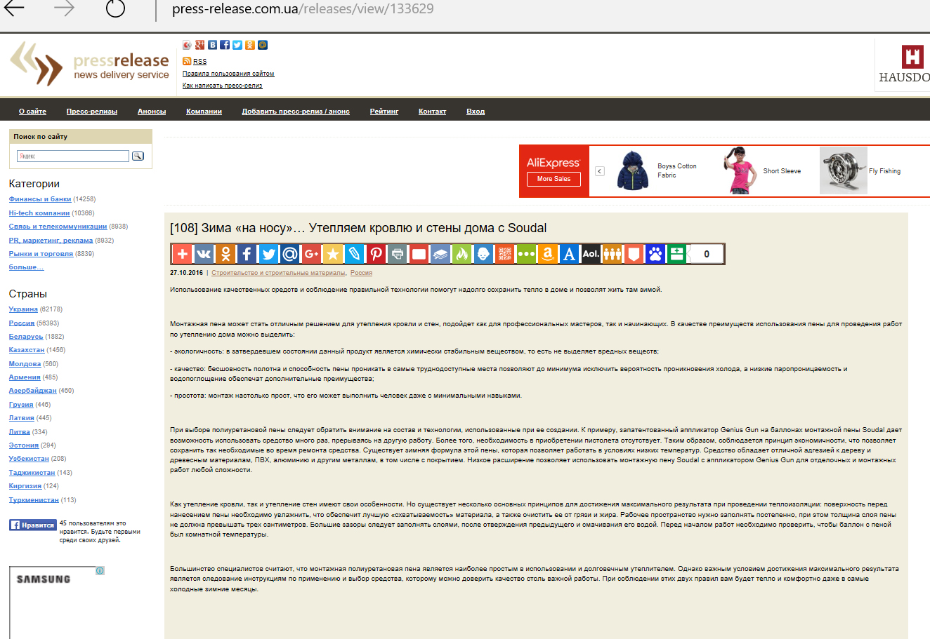Share to AOL using the Aol. icon
This screenshot has height=639, width=930.
[x=591, y=254]
